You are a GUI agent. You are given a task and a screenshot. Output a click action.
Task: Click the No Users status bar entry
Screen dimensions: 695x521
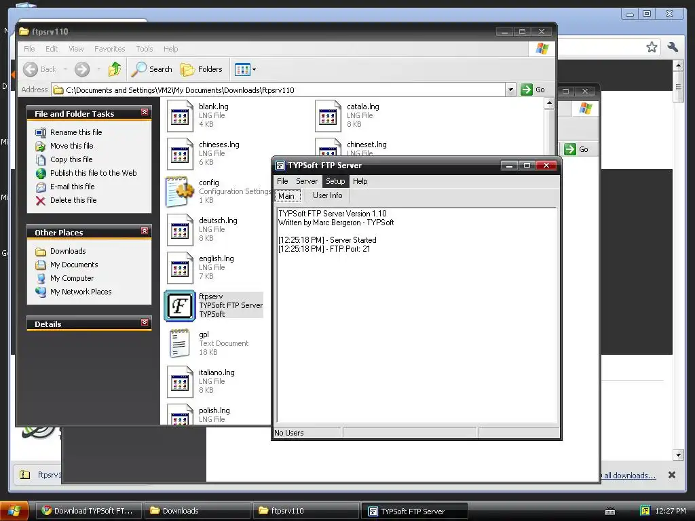307,433
